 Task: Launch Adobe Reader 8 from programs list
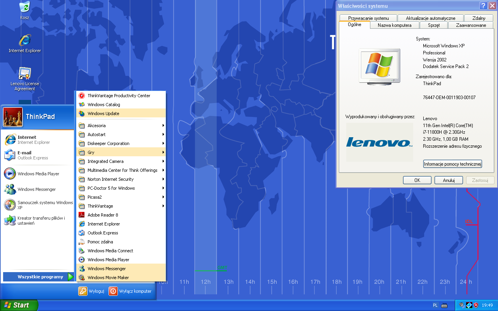(x=103, y=215)
